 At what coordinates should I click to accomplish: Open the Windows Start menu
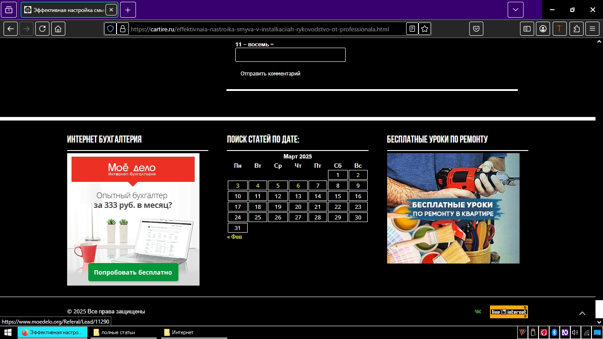(8, 332)
